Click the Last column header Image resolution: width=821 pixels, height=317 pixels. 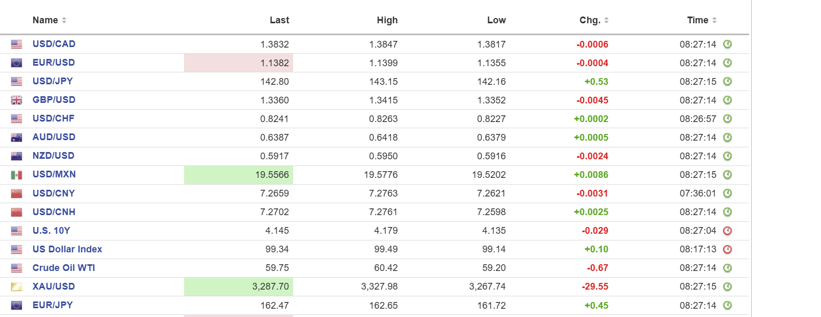[279, 20]
